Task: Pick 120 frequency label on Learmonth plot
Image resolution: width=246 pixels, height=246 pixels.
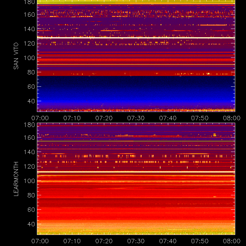Action: pos(29,166)
